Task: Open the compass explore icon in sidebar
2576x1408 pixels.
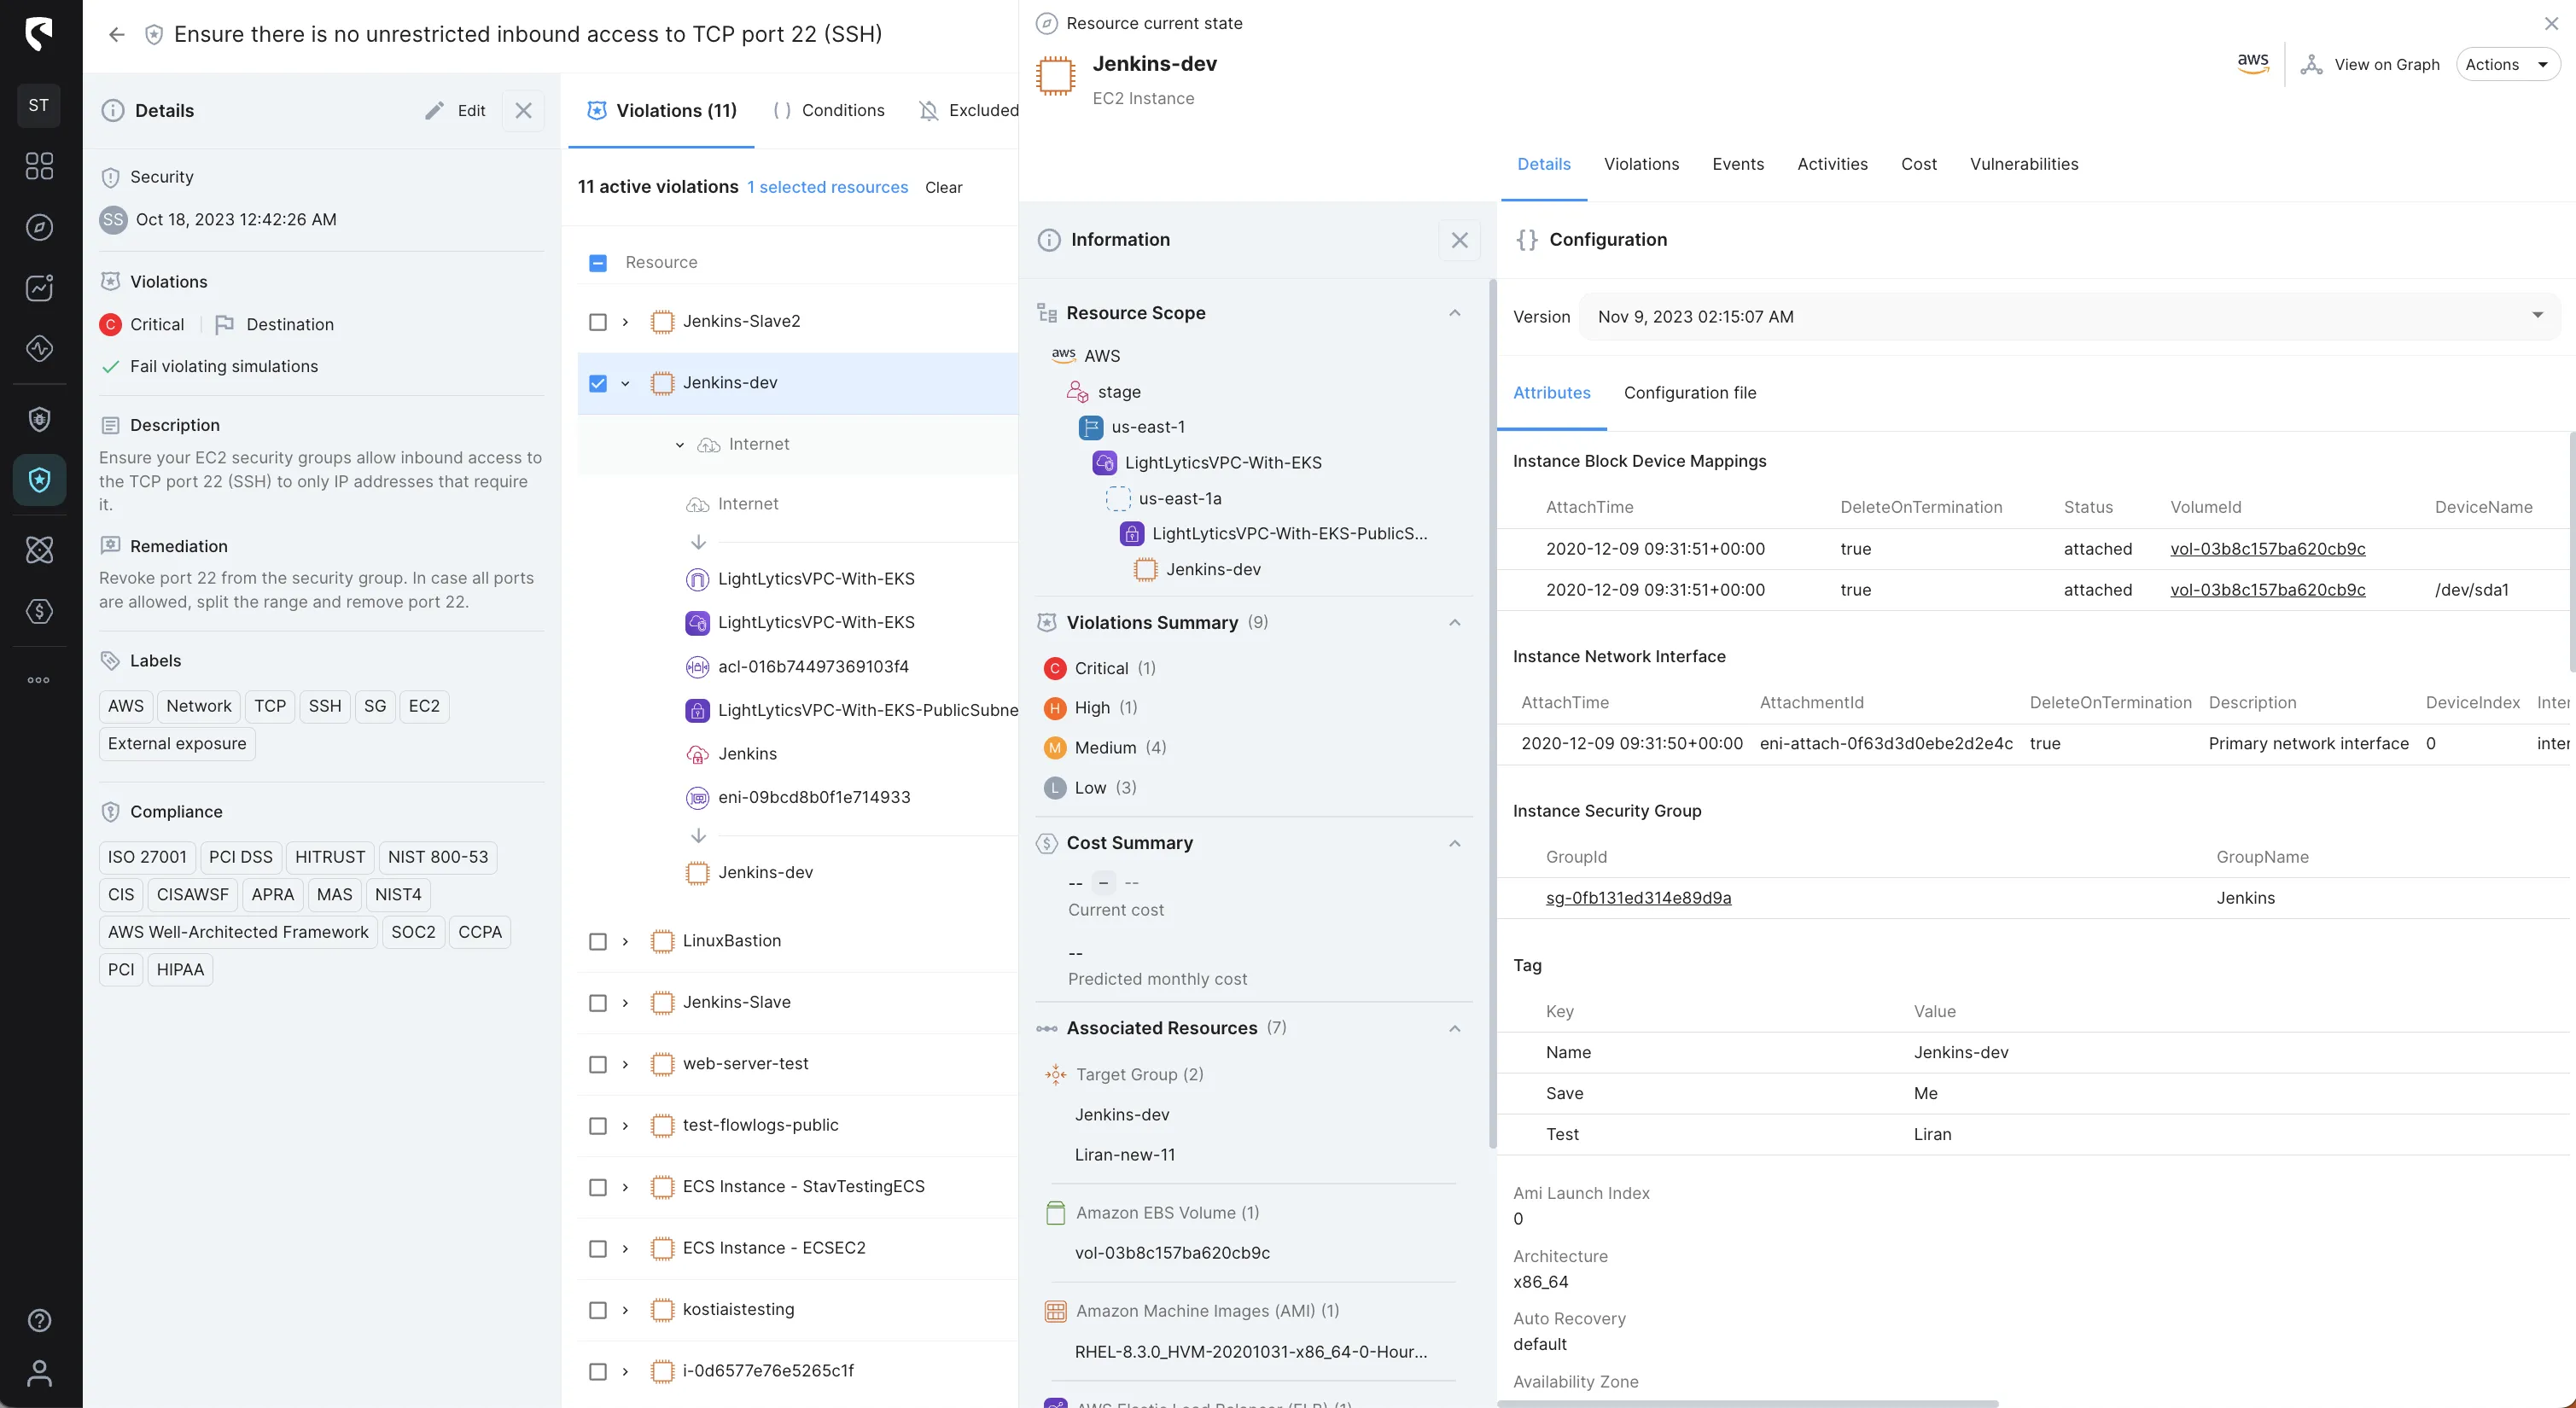Action: [39, 227]
